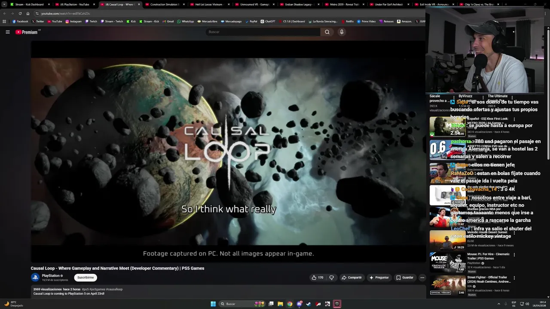550x309 pixels.
Task: Open more actions ellipsis under video
Action: point(422,278)
